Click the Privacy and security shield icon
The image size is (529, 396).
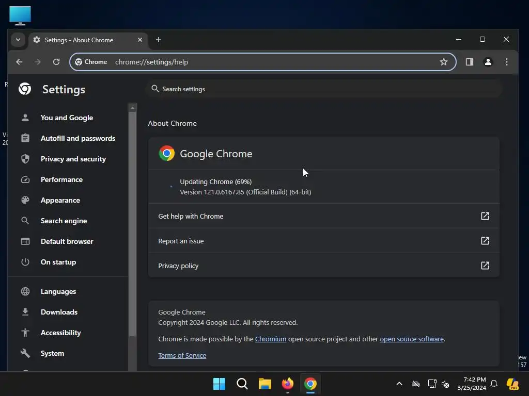pyautogui.click(x=25, y=159)
